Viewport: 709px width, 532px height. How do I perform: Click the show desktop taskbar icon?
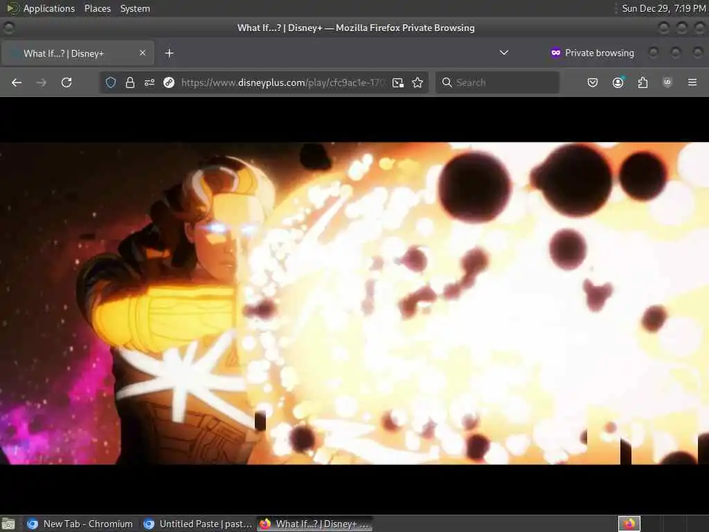(8, 524)
